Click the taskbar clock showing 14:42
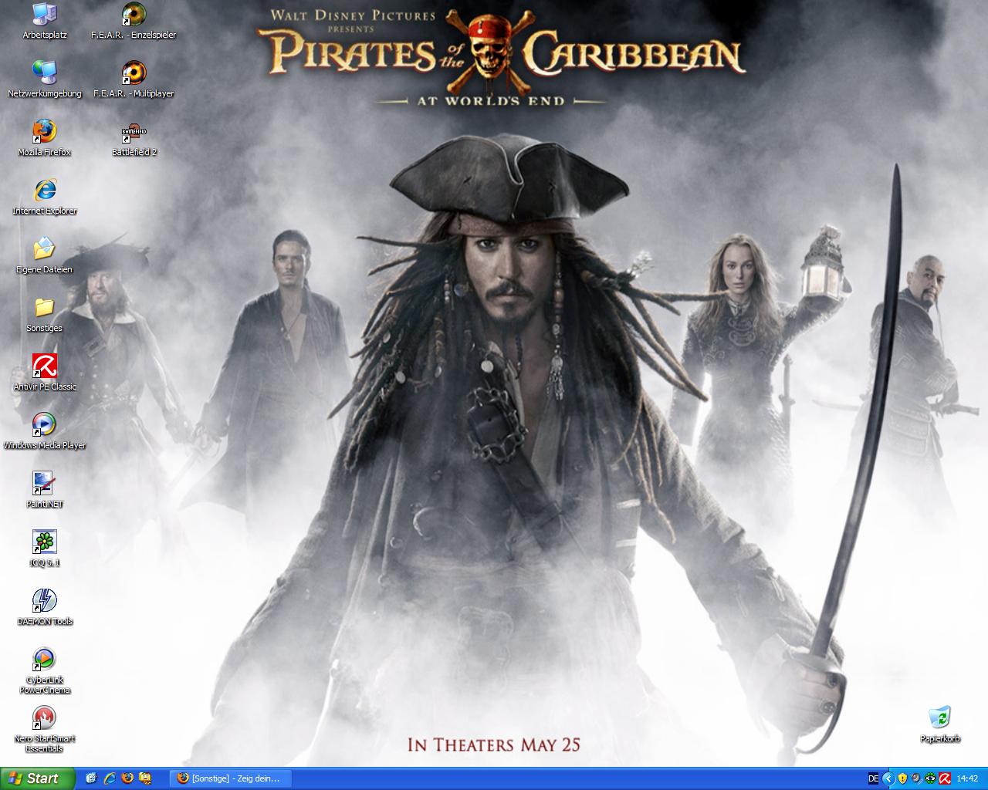Image resolution: width=988 pixels, height=790 pixels. coord(967,778)
